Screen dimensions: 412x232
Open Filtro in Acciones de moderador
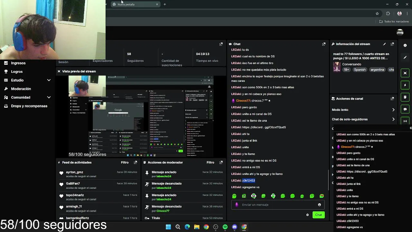point(210,162)
